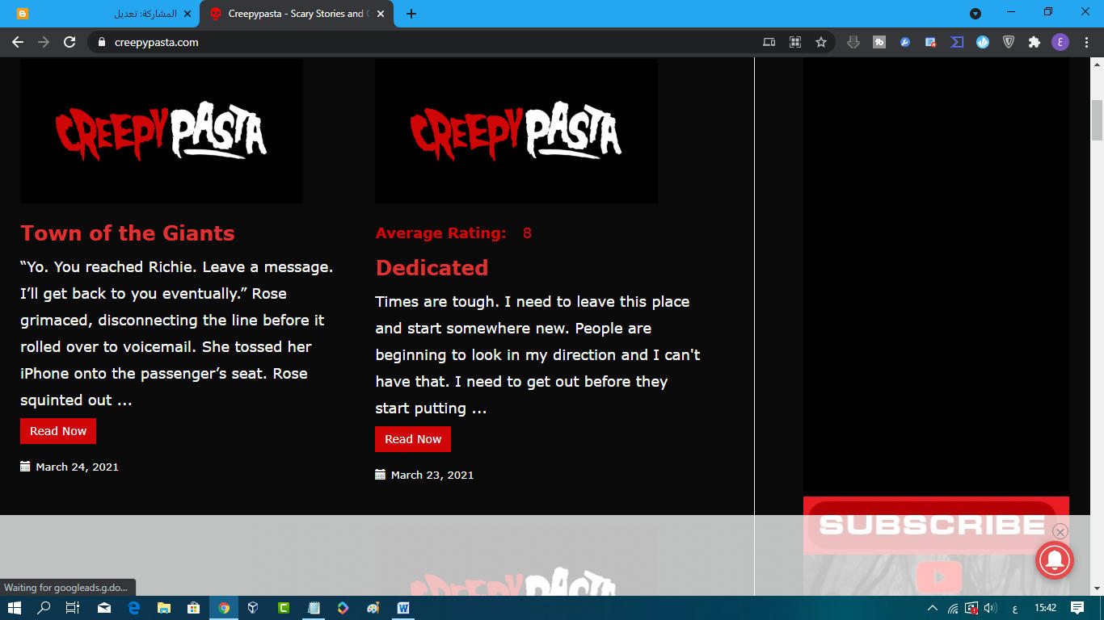Screen dimensions: 1104x620
Task: Open the colorful hexagon-ring taskbar app
Action: click(343, 608)
